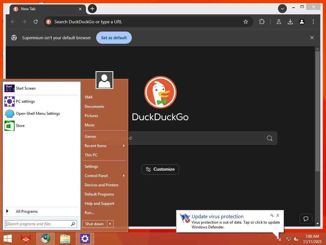Click the DuckDuckGo logo
This screenshot has height=245, width=326.
[x=160, y=92]
